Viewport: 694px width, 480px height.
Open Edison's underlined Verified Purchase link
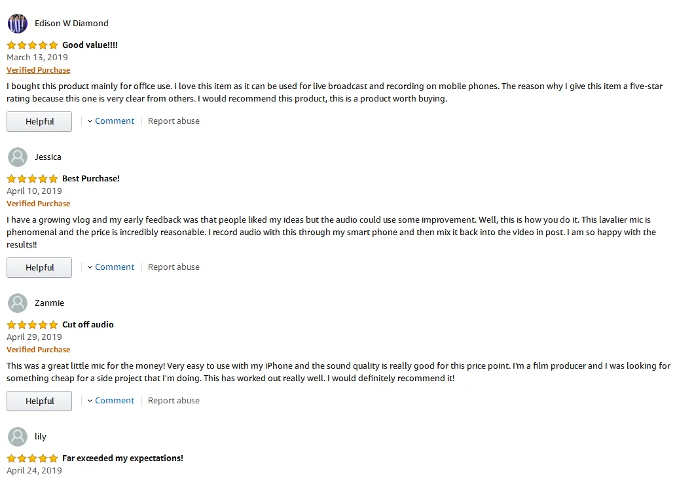(38, 70)
